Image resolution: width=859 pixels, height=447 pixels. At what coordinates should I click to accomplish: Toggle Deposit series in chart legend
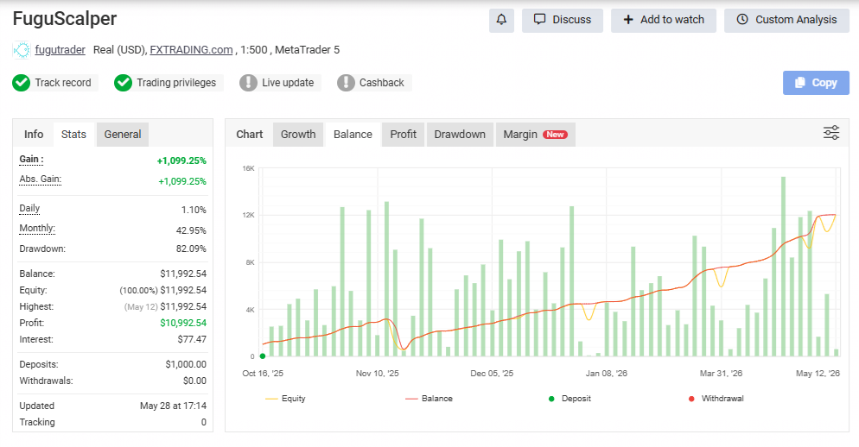569,399
